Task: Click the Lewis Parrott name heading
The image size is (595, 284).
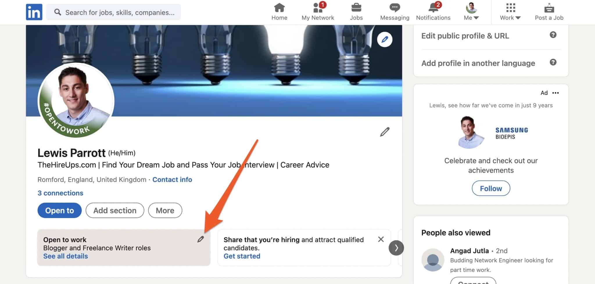Action: (71, 153)
